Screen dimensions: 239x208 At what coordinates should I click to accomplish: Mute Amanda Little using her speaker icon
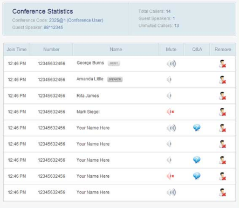(169, 80)
